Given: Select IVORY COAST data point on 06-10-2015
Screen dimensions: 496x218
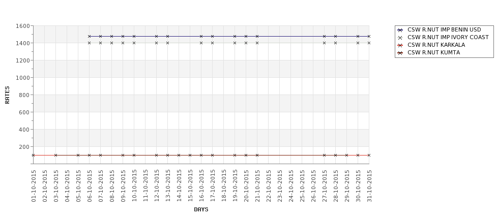Looking at the screenshot, I should 89,43.
